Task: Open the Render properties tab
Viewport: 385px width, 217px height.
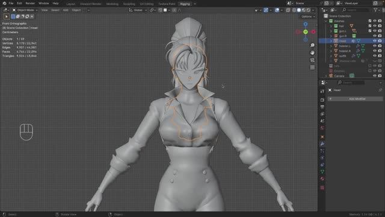Action: pos(322,100)
